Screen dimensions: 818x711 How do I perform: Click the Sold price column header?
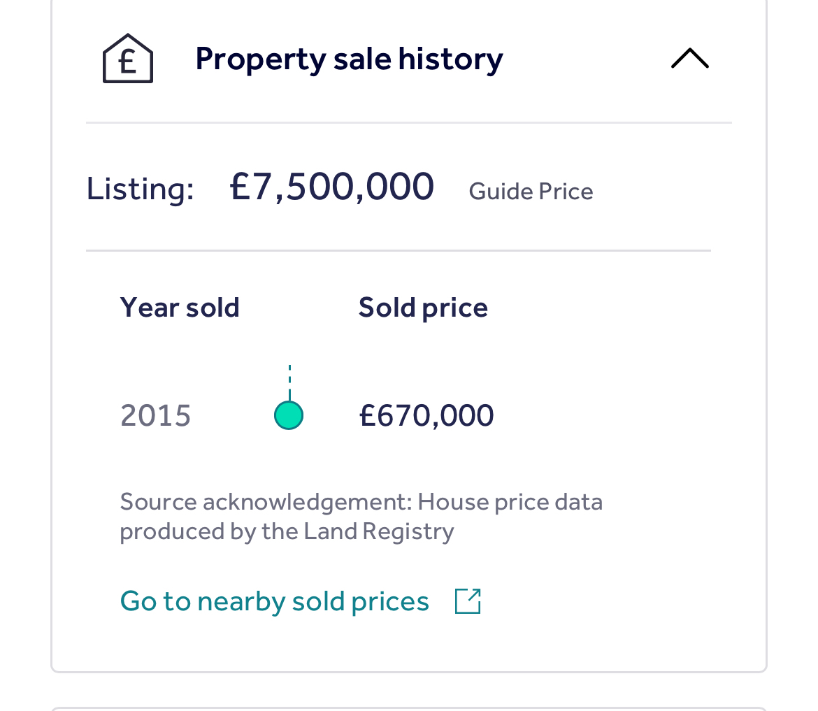coord(423,308)
